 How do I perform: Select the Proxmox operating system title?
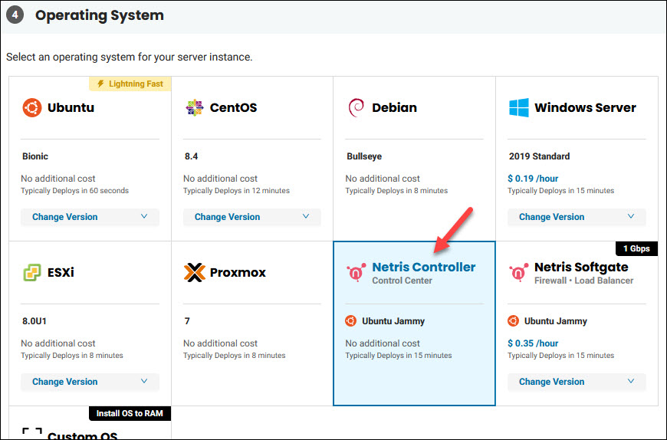pos(238,272)
